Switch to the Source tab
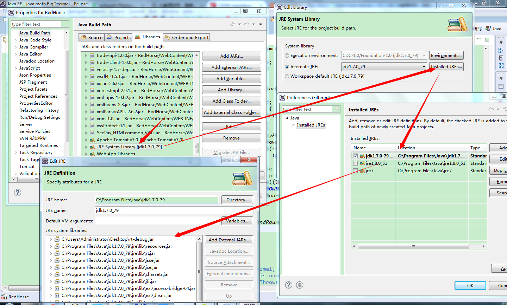This screenshot has width=507, height=305. [92, 37]
